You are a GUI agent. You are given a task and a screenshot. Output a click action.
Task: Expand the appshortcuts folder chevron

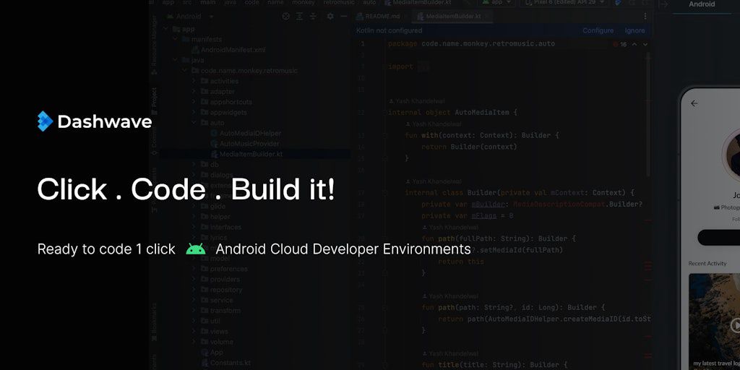click(x=194, y=102)
